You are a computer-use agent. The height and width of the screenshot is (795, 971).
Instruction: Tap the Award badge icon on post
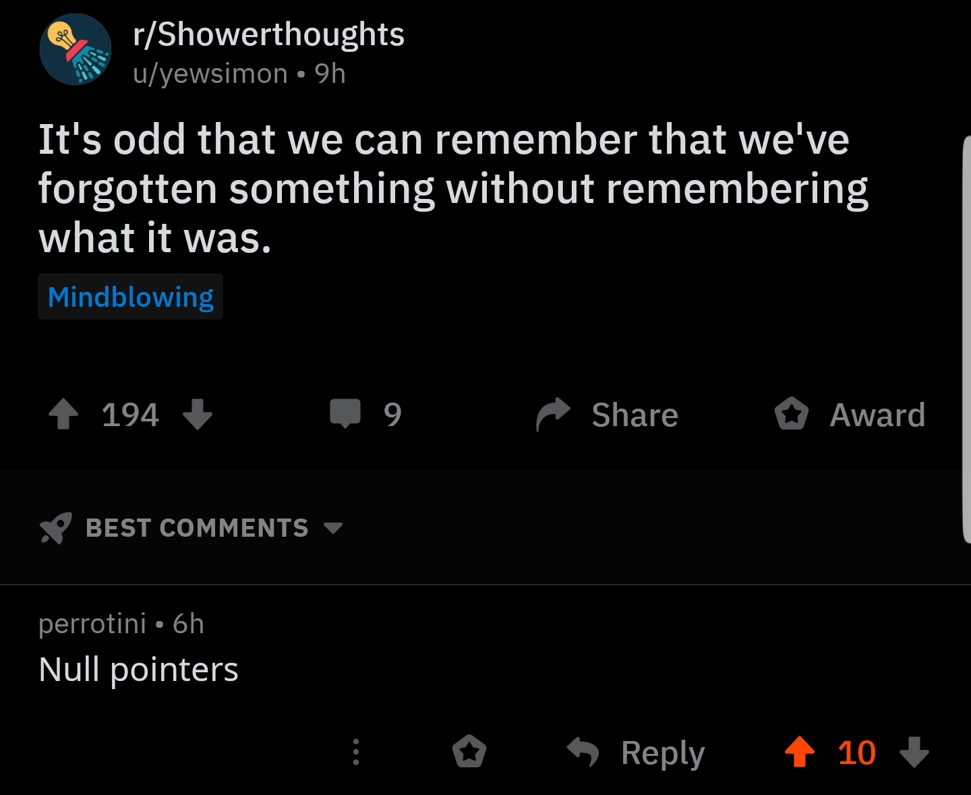[x=792, y=414]
